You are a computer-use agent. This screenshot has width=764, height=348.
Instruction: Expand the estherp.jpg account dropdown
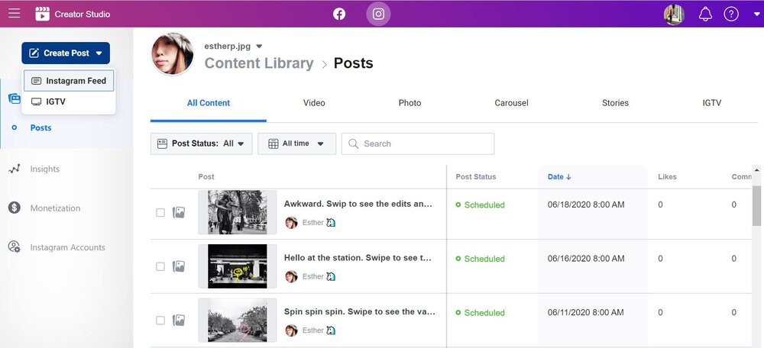click(259, 47)
